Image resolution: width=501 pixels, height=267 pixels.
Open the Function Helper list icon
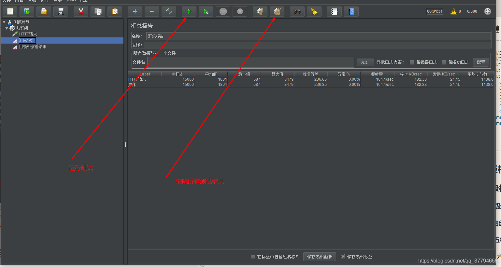tap(335, 12)
